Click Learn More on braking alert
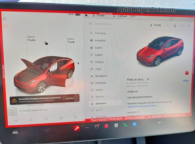The width and height of the screenshot is (195, 144). (x=70, y=98)
